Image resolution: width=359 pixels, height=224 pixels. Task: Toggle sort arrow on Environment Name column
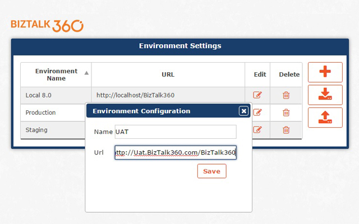tap(86, 73)
